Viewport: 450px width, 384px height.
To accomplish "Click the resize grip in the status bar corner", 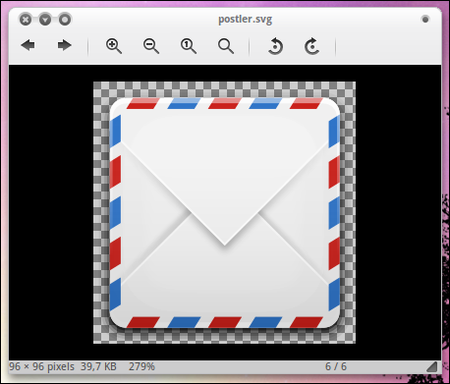I will click(x=432, y=366).
